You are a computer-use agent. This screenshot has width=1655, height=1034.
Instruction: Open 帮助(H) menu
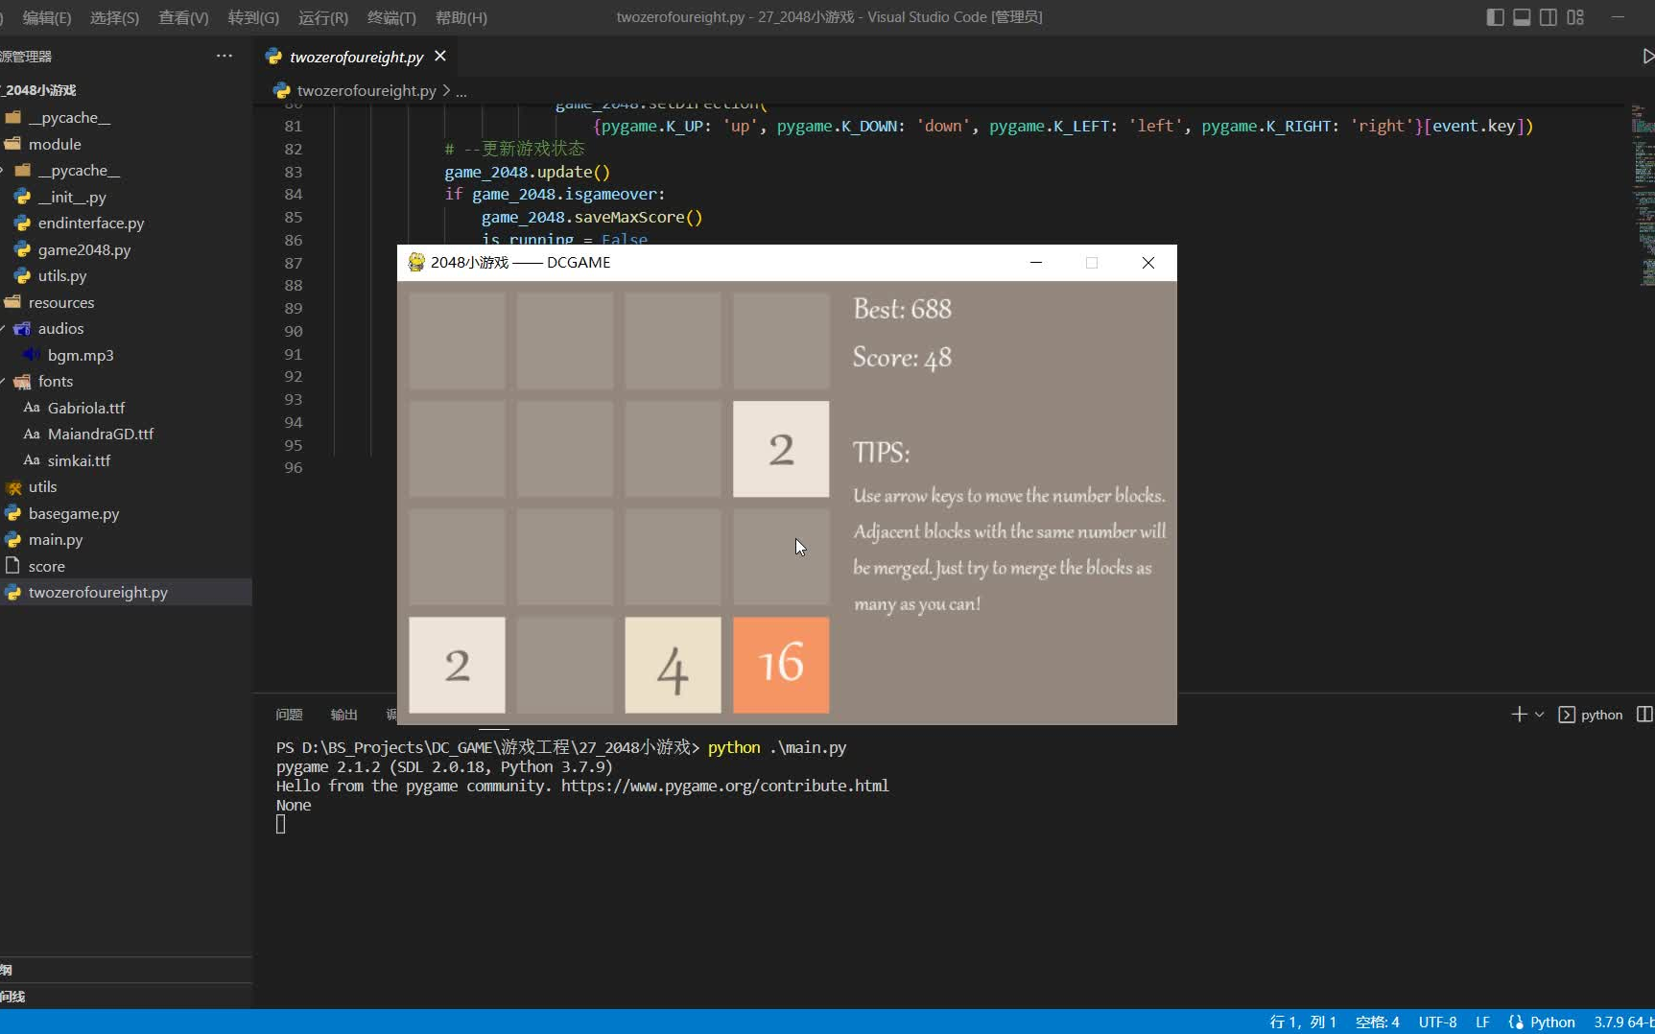click(461, 17)
